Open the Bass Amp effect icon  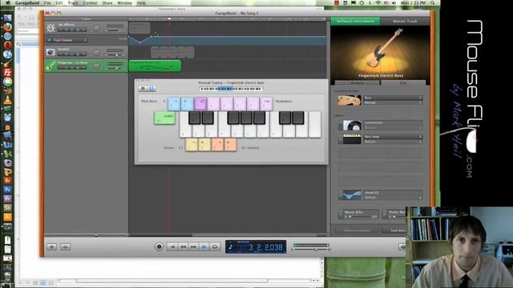(x=352, y=139)
